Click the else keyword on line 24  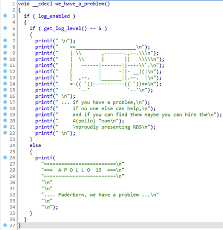coord(35,145)
